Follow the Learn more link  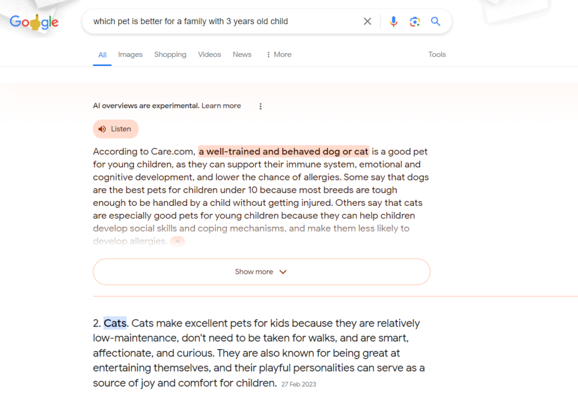pos(221,105)
